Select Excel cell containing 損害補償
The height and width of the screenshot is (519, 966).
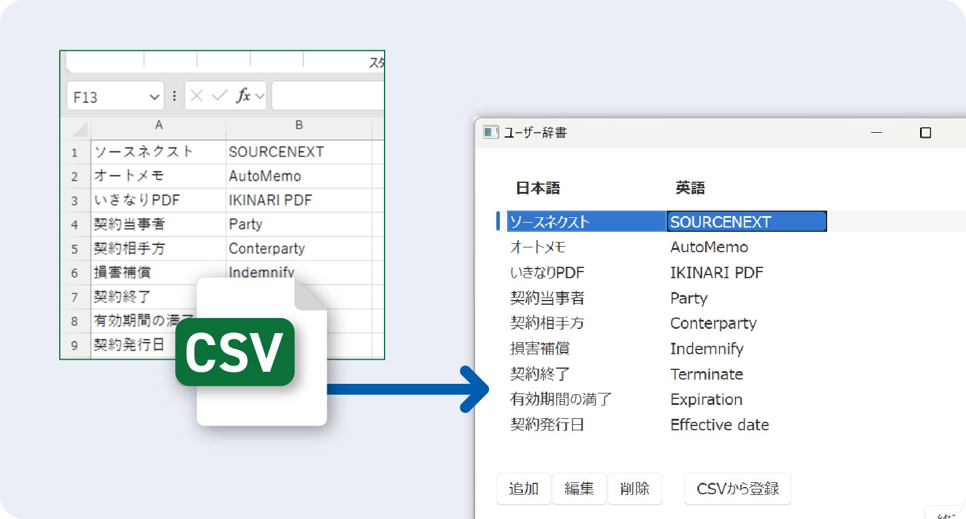pos(158,273)
